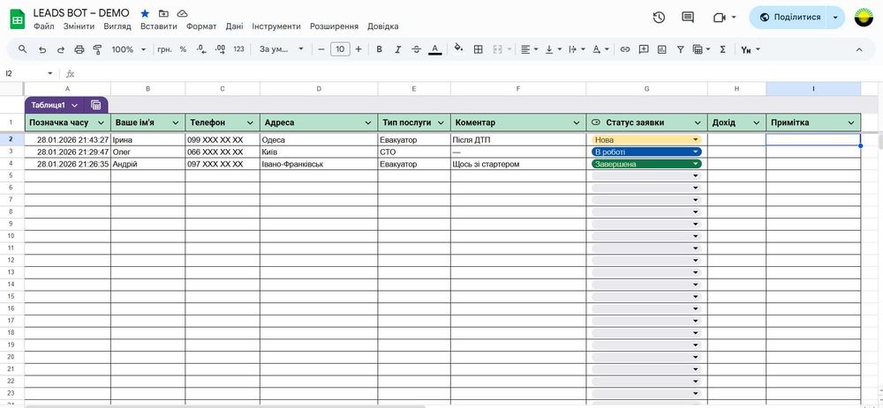The height and width of the screenshot is (408, 883).
Task: Select the cell containing Івано-Франківськ
Action: 319,164
